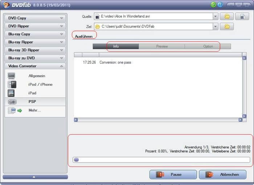Expand the Blu-ray 3D Ripper section

coord(35,50)
